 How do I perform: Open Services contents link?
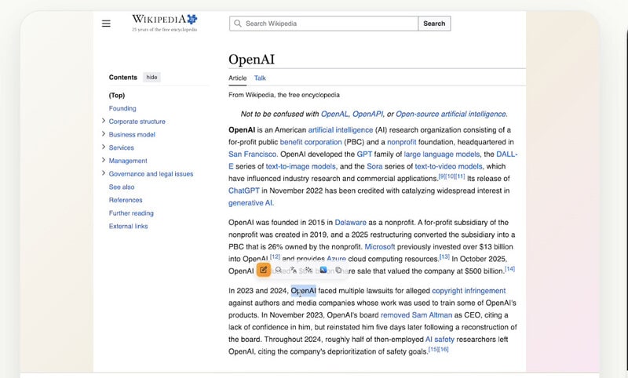122,147
